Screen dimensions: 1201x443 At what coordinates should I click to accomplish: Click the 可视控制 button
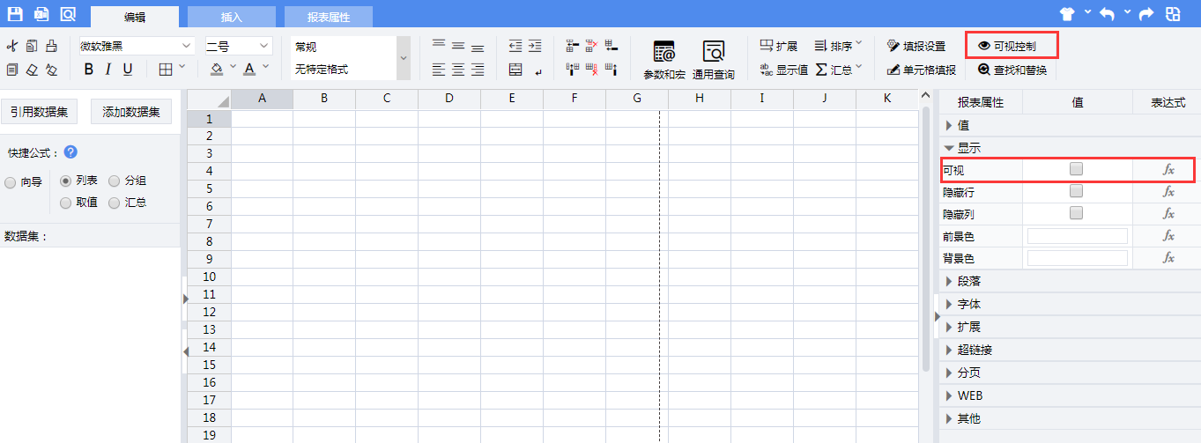1012,46
